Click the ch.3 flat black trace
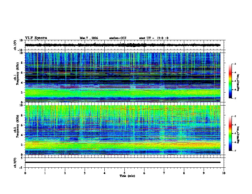This screenshot has width=252, height=194. [123, 162]
